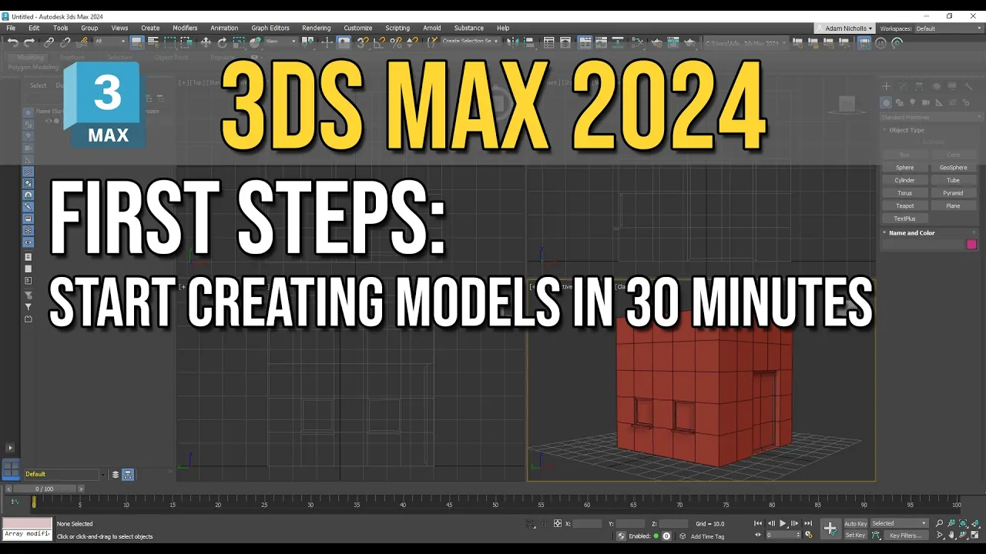Click the TextPlus button
The image size is (986, 554).
point(905,219)
